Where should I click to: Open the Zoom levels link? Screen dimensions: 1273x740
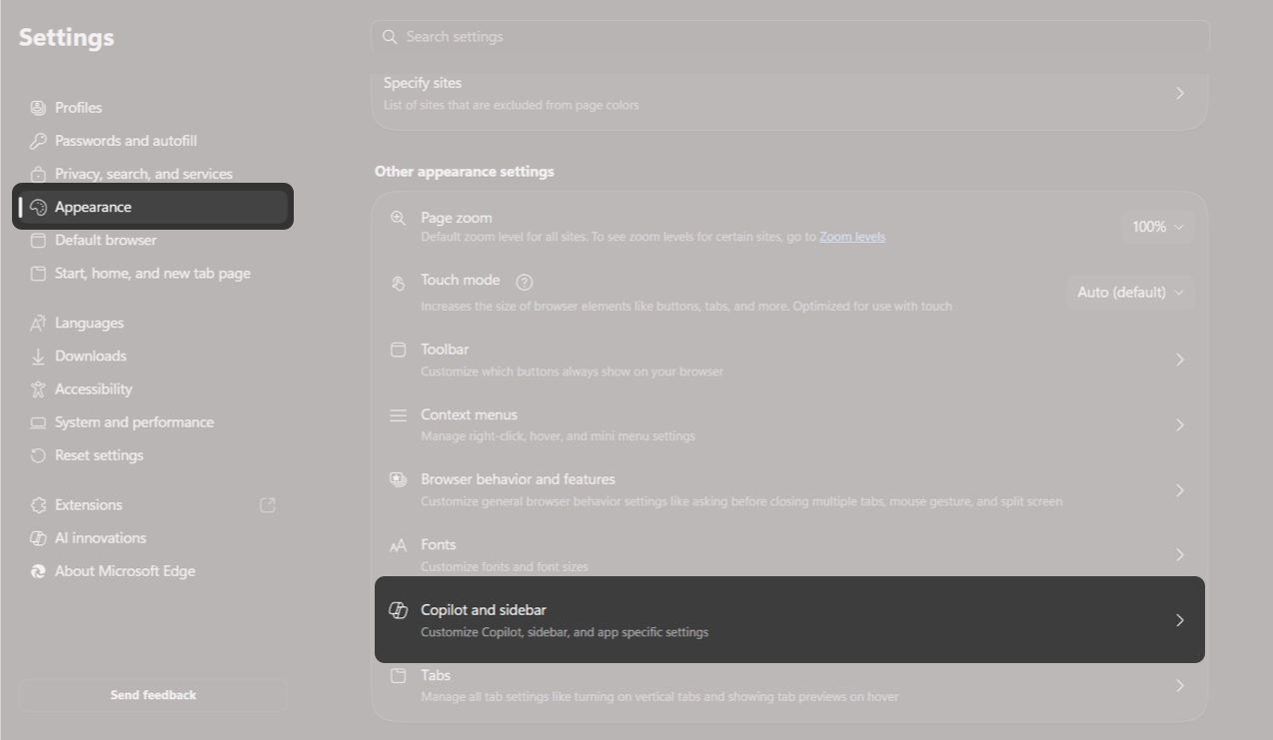click(x=851, y=236)
